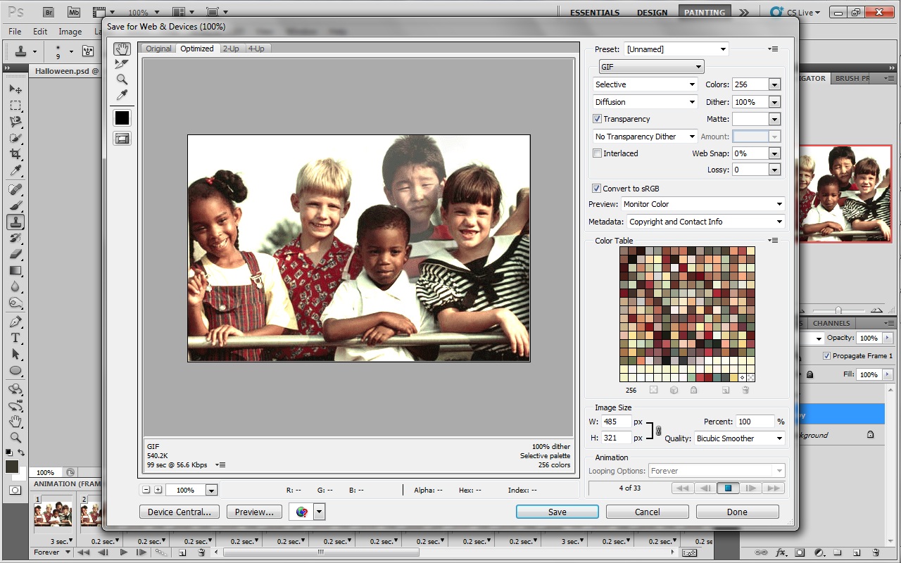Image resolution: width=901 pixels, height=563 pixels.
Task: Select the Rectangular Marquee tool
Action: click(x=15, y=106)
